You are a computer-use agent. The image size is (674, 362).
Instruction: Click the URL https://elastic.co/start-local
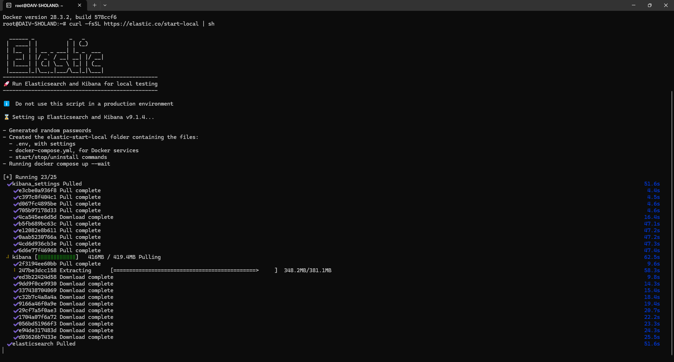[151, 24]
